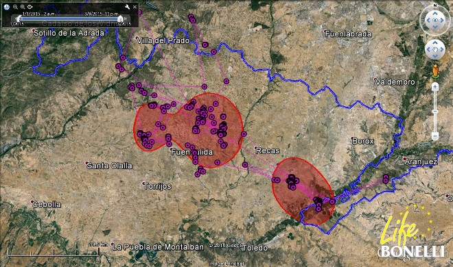Image resolution: width=453 pixels, height=267 pixels.
Task: Step the time slider forward
Action: click(126, 18)
